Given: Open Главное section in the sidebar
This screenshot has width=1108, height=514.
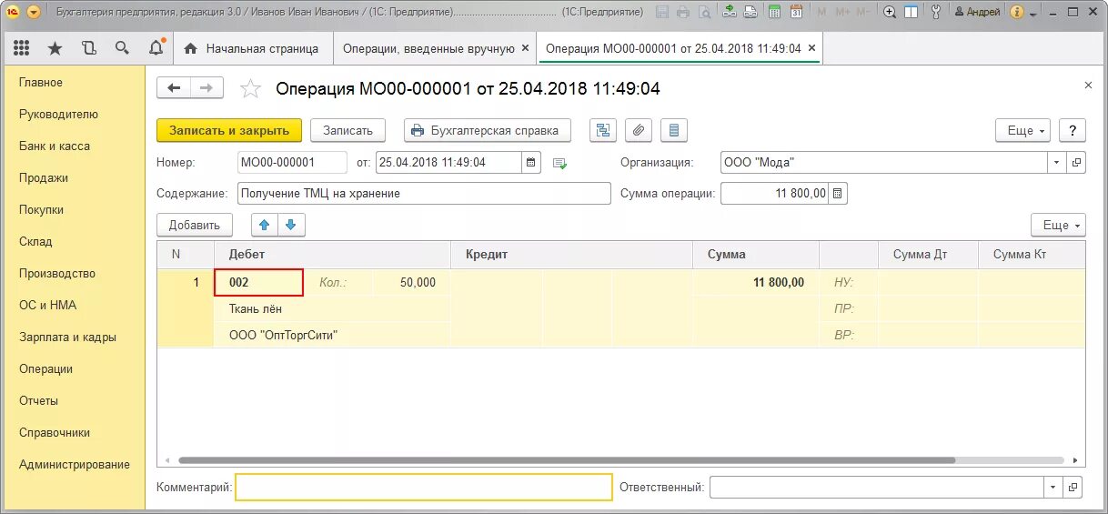Looking at the screenshot, I should [41, 83].
